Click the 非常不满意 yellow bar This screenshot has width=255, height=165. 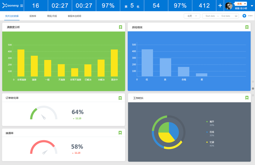[x=75, y=72]
